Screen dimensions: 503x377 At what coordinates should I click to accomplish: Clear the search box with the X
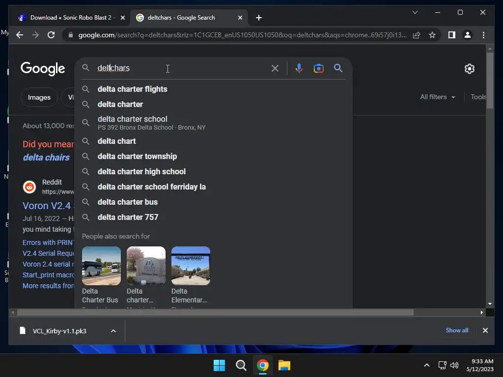(275, 68)
